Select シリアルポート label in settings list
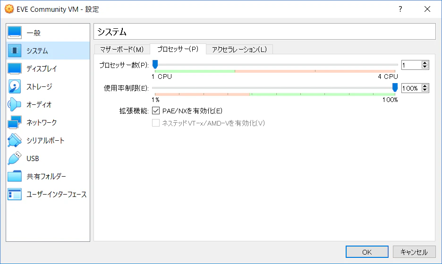Image resolution: width=442 pixels, height=264 pixels. click(x=45, y=140)
